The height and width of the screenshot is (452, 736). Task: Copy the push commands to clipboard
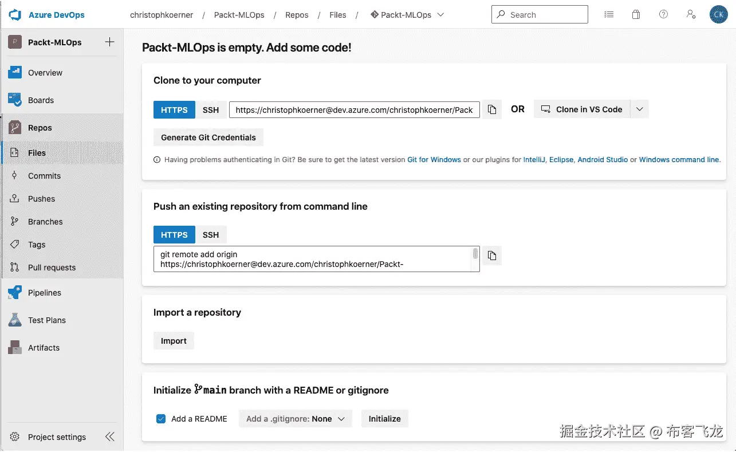tap(491, 256)
